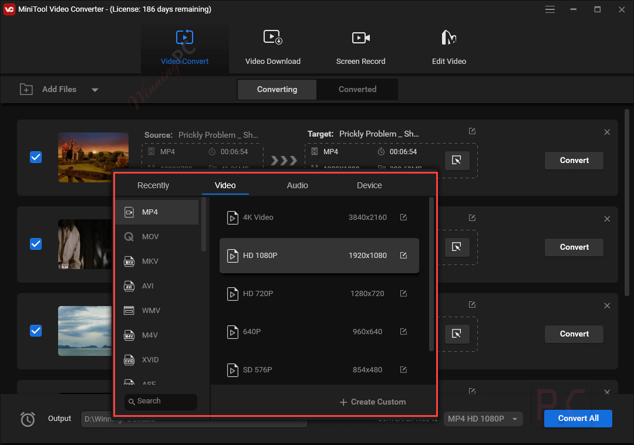Click Create Custom preset
The height and width of the screenshot is (445, 634).
tap(372, 402)
